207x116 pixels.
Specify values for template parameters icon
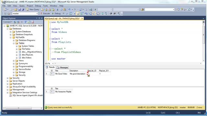[x=119, y=14]
